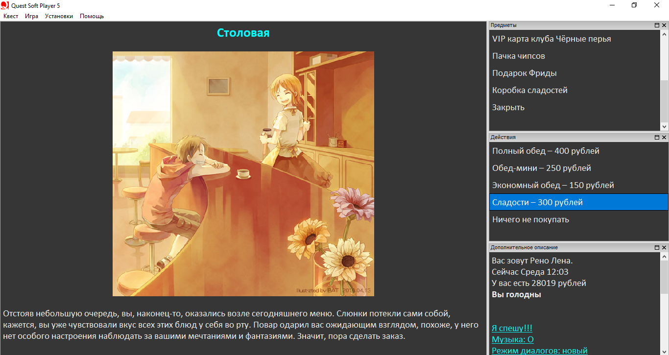Open the Игра menu
669x355 pixels.
[32, 16]
